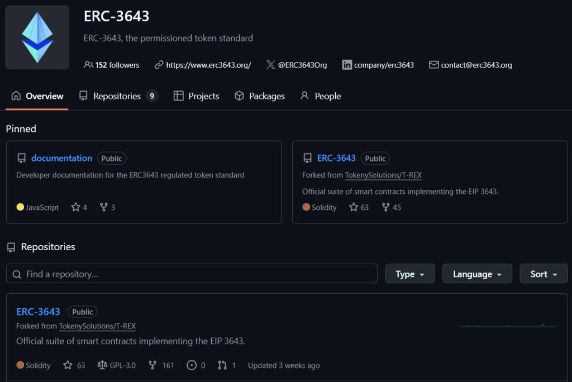
Task: Click open issues count 0
Action: 196,365
